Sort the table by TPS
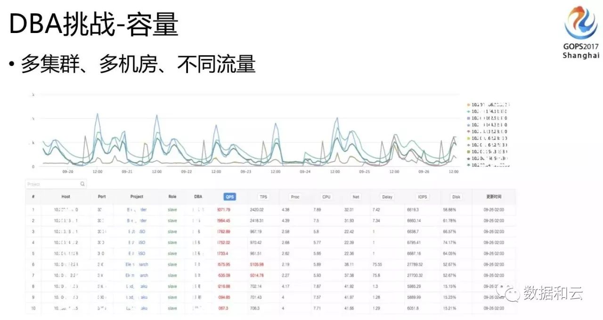The width and height of the screenshot is (603, 320). point(263,197)
